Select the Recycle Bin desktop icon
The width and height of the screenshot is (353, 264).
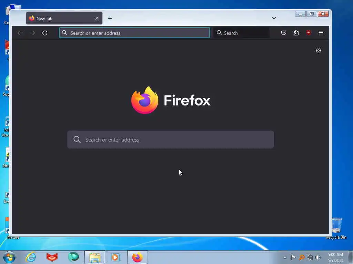[x=336, y=228]
